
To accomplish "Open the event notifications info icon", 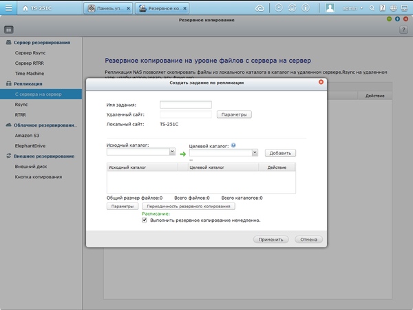I will tap(306, 8).
